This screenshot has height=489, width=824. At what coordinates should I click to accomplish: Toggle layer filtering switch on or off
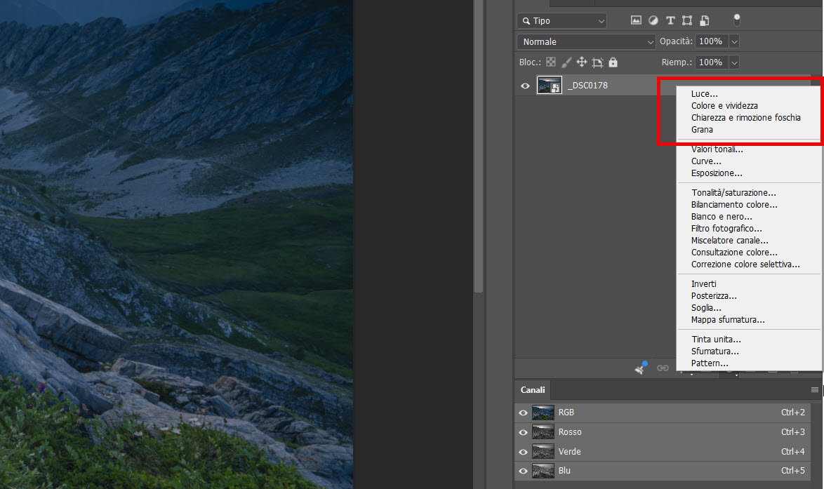737,20
